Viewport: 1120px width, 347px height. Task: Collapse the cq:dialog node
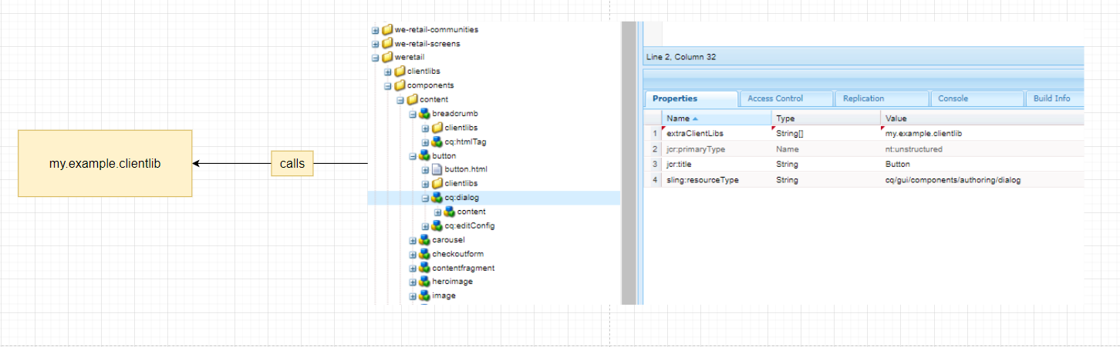[425, 198]
